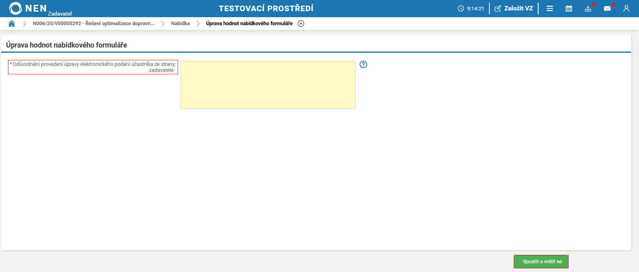Open the messages envelope icon
The image size is (639, 272).
(x=607, y=8)
